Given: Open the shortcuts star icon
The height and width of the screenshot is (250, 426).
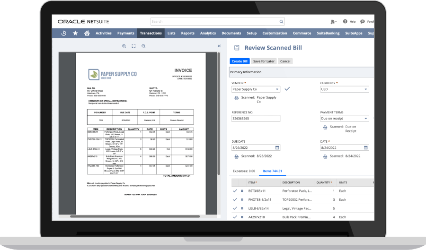Looking at the screenshot, I should tap(75, 33).
